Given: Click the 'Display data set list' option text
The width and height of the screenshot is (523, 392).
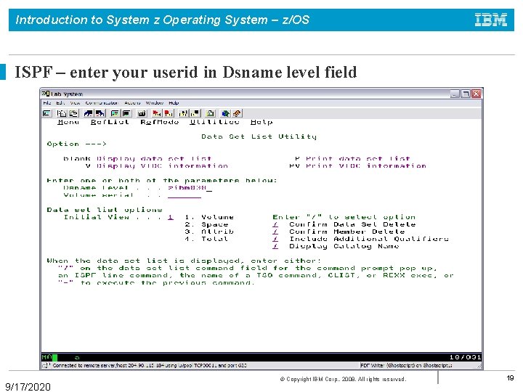Looking at the screenshot, I should 154,159.
